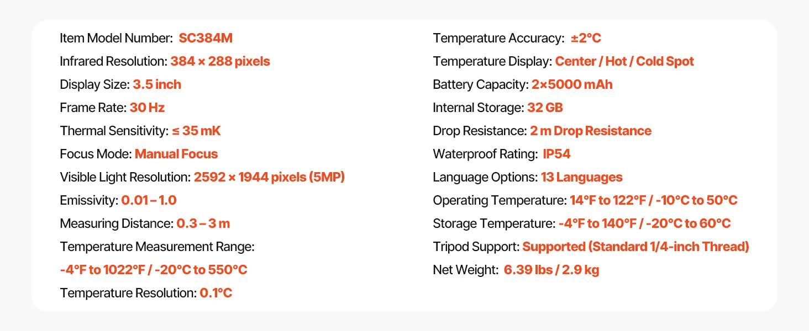Select the 2×5000 mAh battery capacity value
The height and width of the screenshot is (331, 809).
(572, 84)
